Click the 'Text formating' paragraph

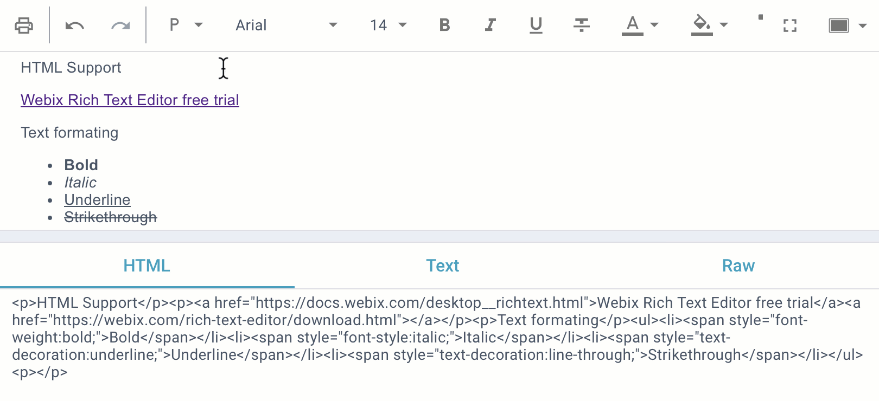click(x=69, y=133)
